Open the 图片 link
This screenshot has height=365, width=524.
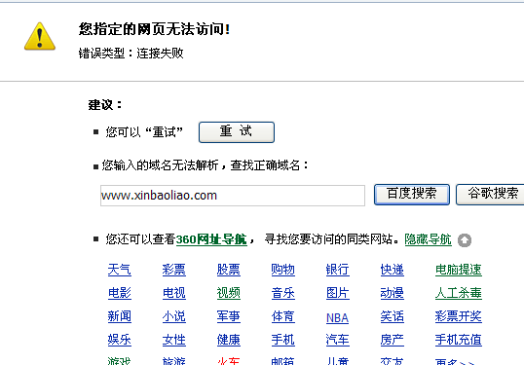tap(338, 293)
